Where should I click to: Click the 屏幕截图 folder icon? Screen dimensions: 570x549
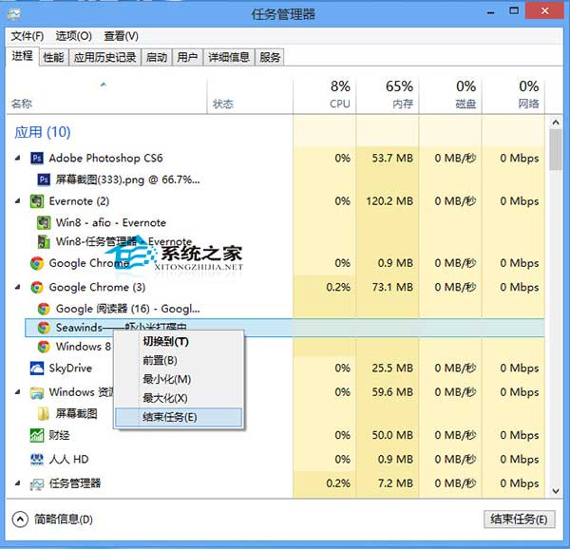(44, 413)
